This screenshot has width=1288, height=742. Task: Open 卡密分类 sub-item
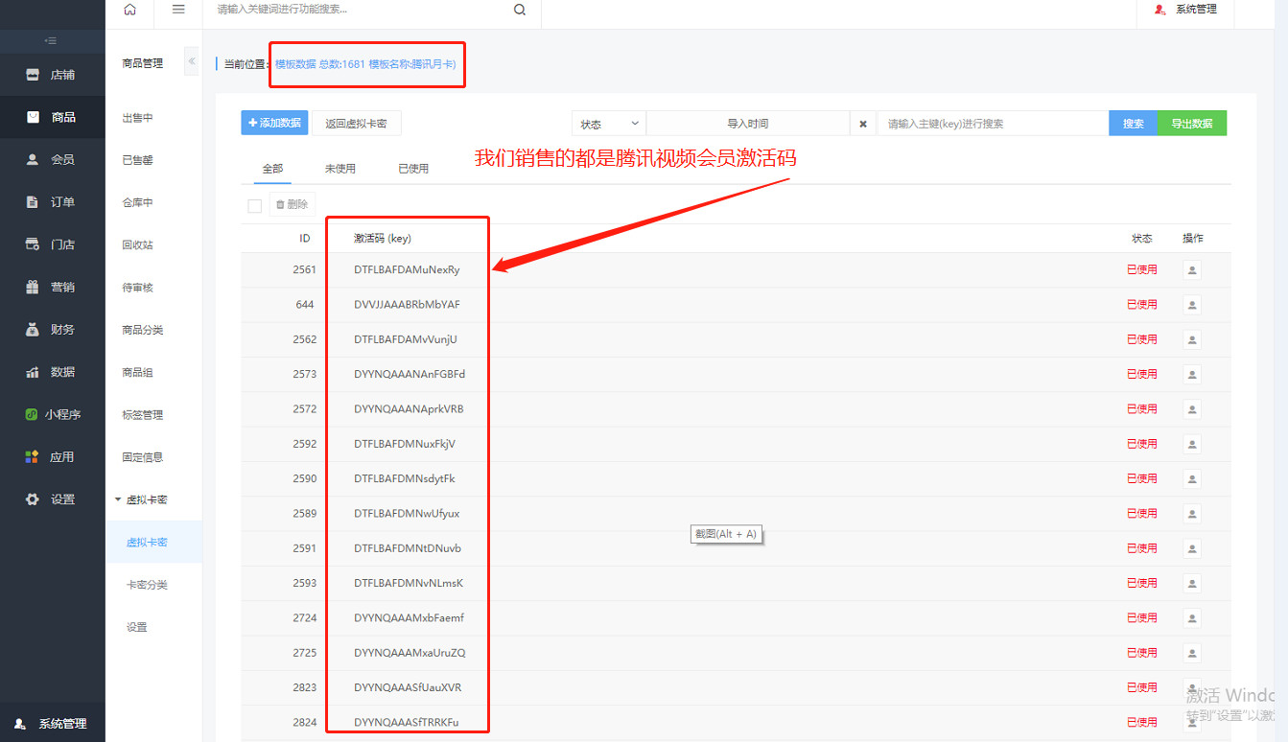(x=147, y=585)
